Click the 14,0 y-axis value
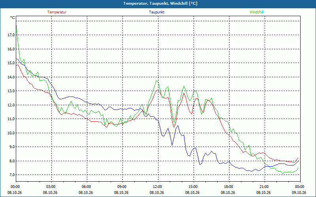 tap(11, 77)
